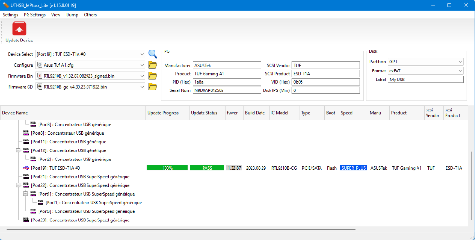Image resolution: width=475 pixels, height=240 pixels.
Task: Click the Update Device red arrow icon
Action: 19,30
